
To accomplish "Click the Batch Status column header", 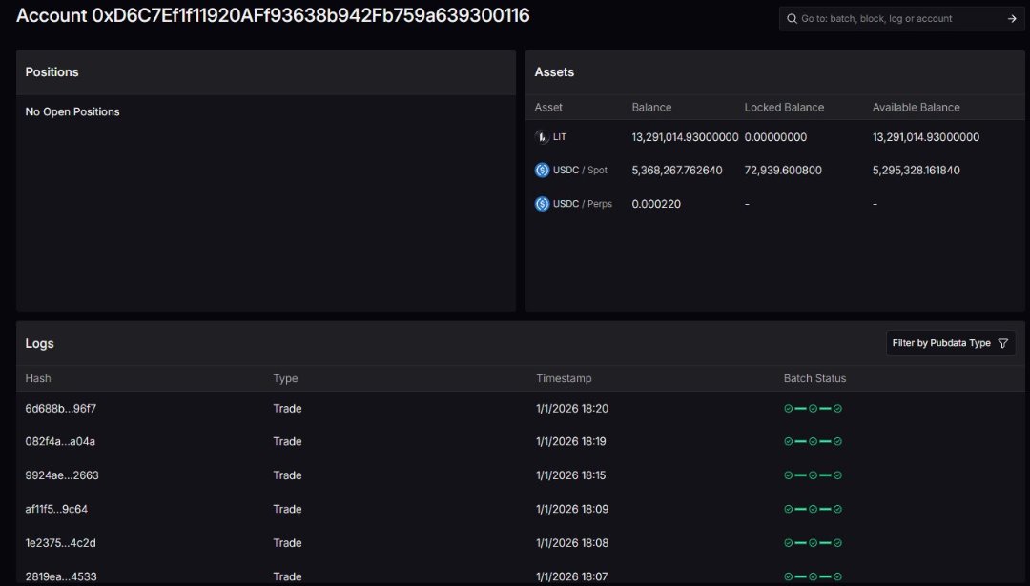I will [x=814, y=378].
